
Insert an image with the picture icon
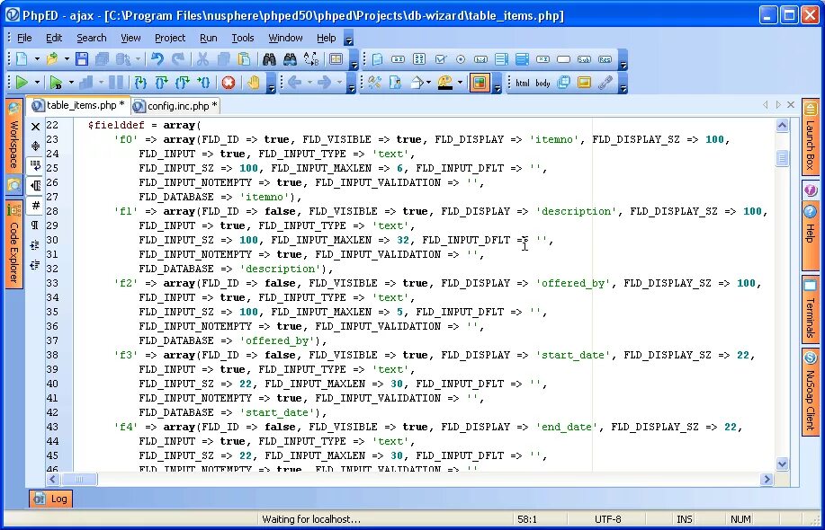tap(584, 83)
